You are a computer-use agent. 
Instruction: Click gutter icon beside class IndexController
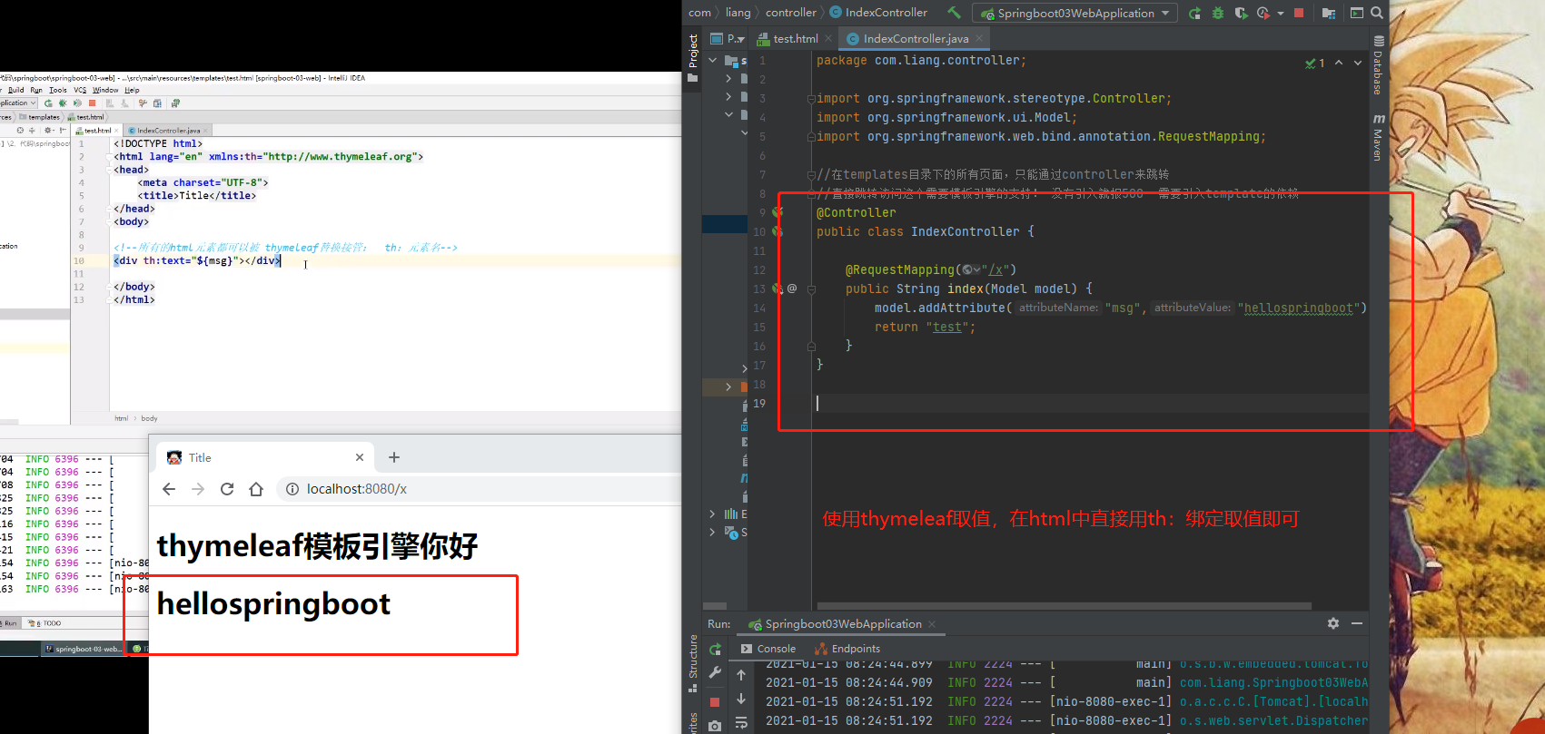click(x=777, y=231)
